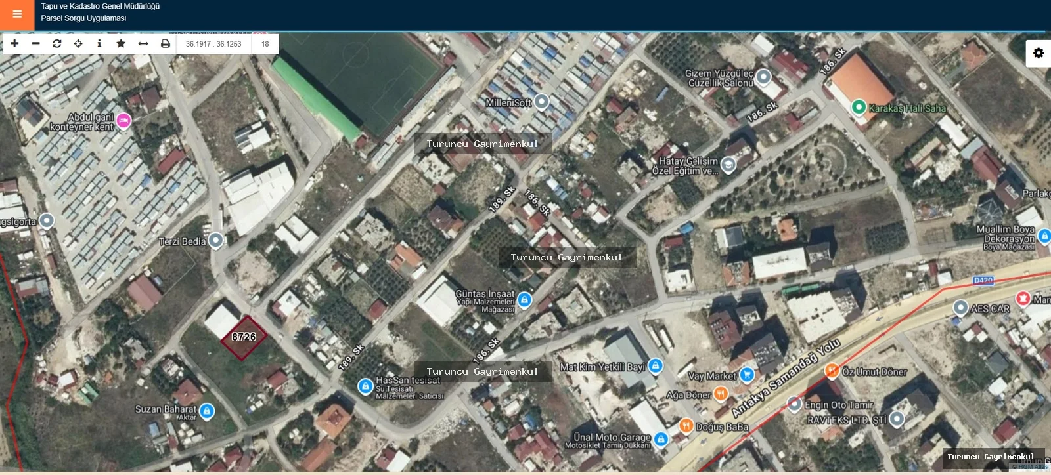Click the Parsel Sorgu Uygulaması title
Screen dimensions: 1051x475
83,18
